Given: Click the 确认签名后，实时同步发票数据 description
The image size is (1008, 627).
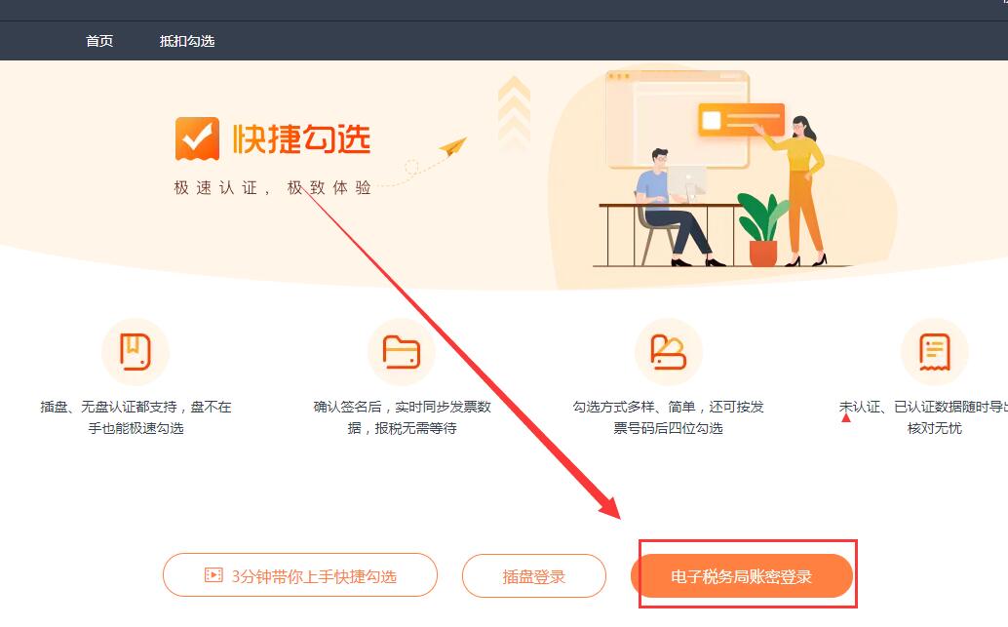Looking at the screenshot, I should (403, 417).
